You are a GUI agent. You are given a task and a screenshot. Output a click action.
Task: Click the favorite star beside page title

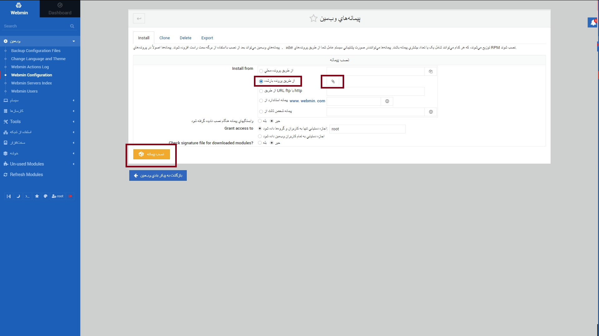pos(313,18)
